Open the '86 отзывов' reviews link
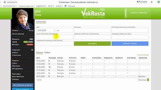This screenshot has height=90, width=161. click(142, 2)
